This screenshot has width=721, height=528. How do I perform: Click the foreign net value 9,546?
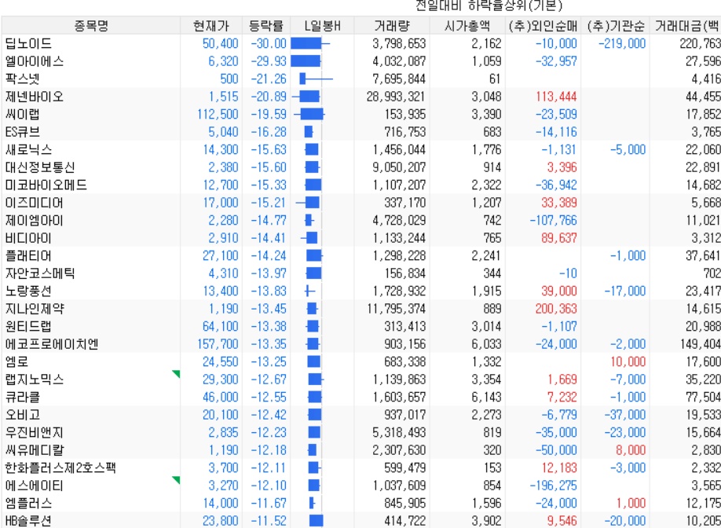coord(562,521)
